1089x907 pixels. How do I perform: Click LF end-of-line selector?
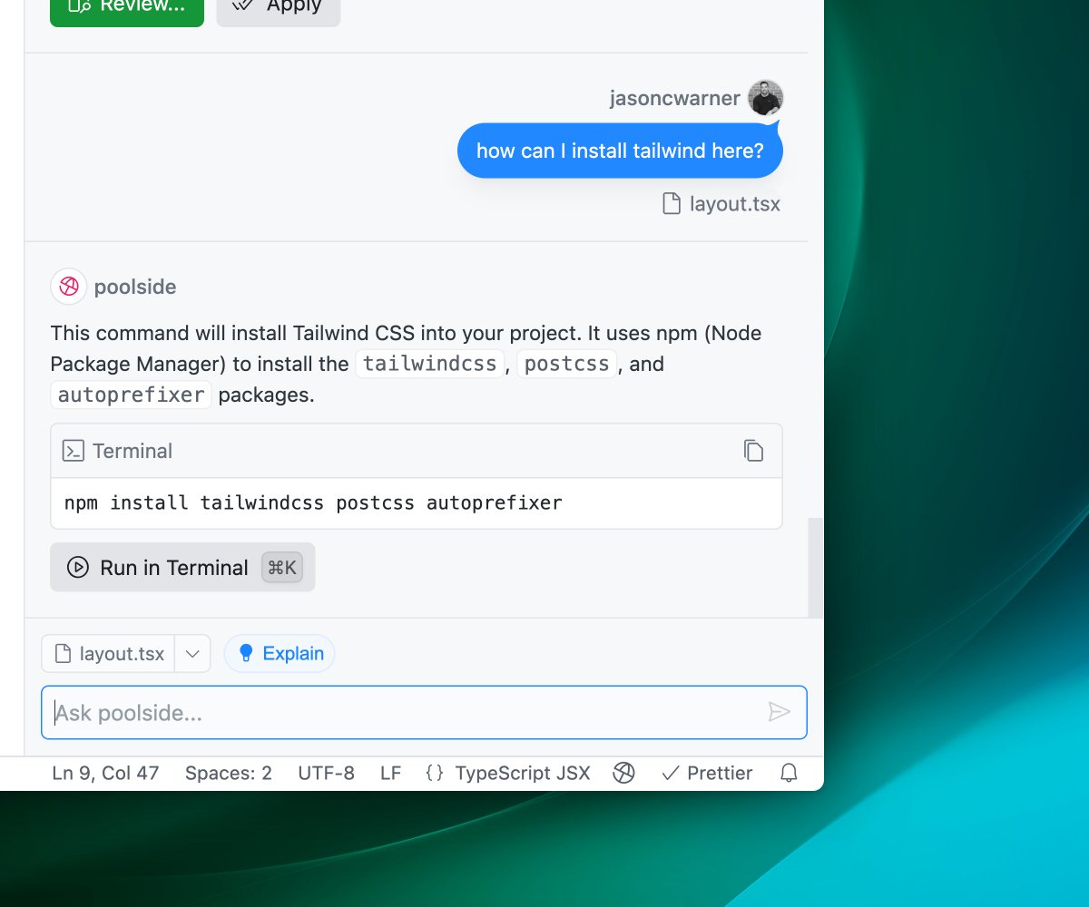(x=390, y=773)
